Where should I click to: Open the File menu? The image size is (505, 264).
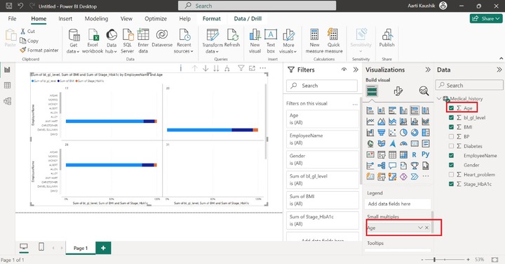pos(12,19)
